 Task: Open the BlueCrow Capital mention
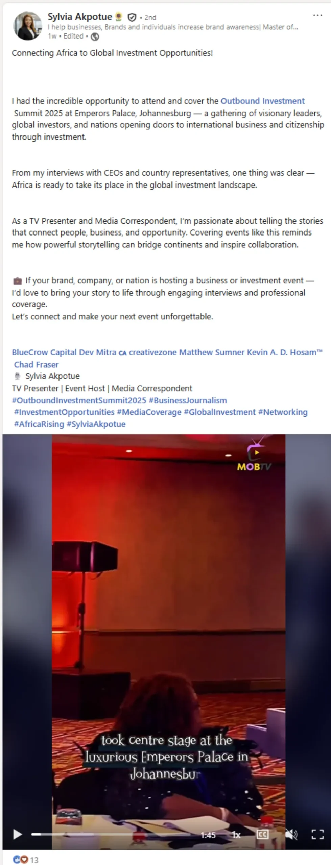pos(44,352)
